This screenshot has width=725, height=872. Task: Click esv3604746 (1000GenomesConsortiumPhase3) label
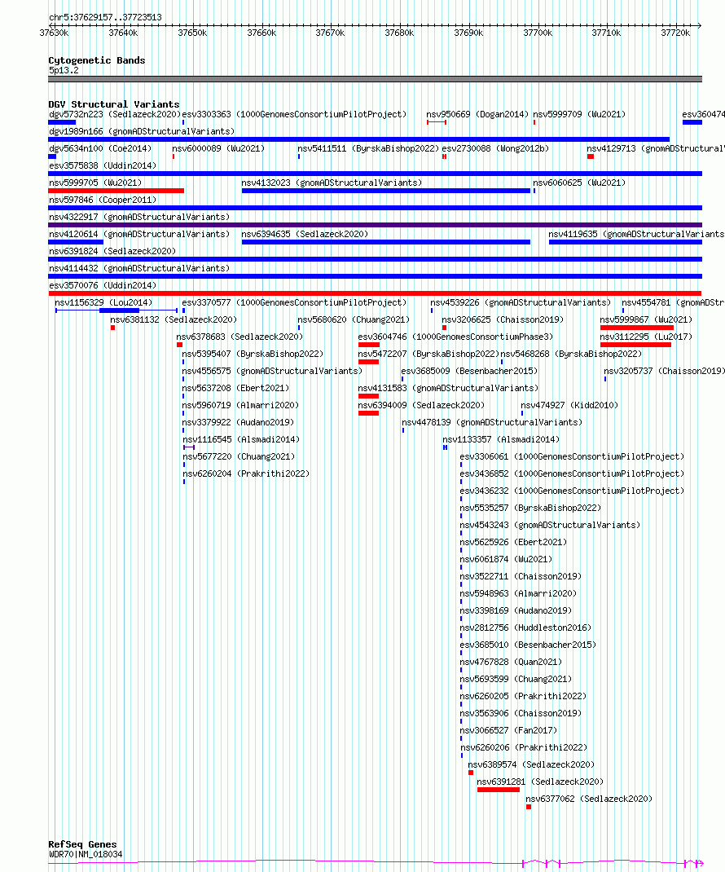pos(455,337)
